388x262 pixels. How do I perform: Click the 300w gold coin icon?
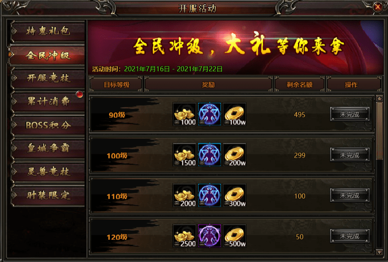pyautogui.click(x=235, y=195)
